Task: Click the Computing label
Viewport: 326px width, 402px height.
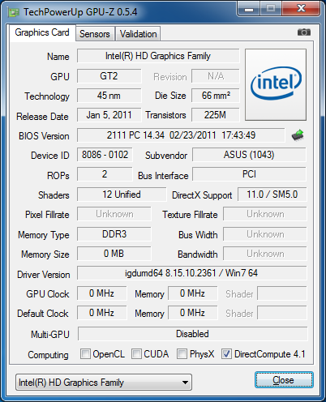Action: (x=48, y=355)
